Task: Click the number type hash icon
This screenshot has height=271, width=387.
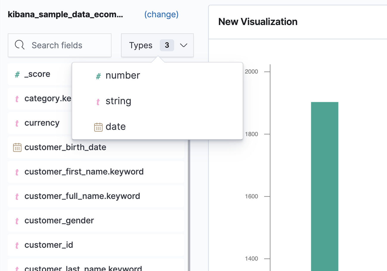Action: click(x=98, y=76)
